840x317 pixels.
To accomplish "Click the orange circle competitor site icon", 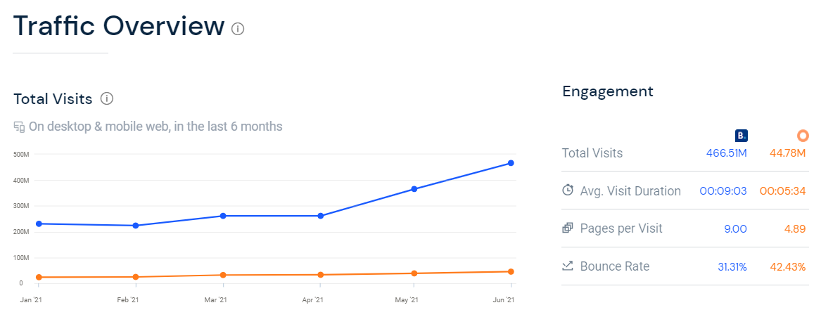I will (803, 135).
